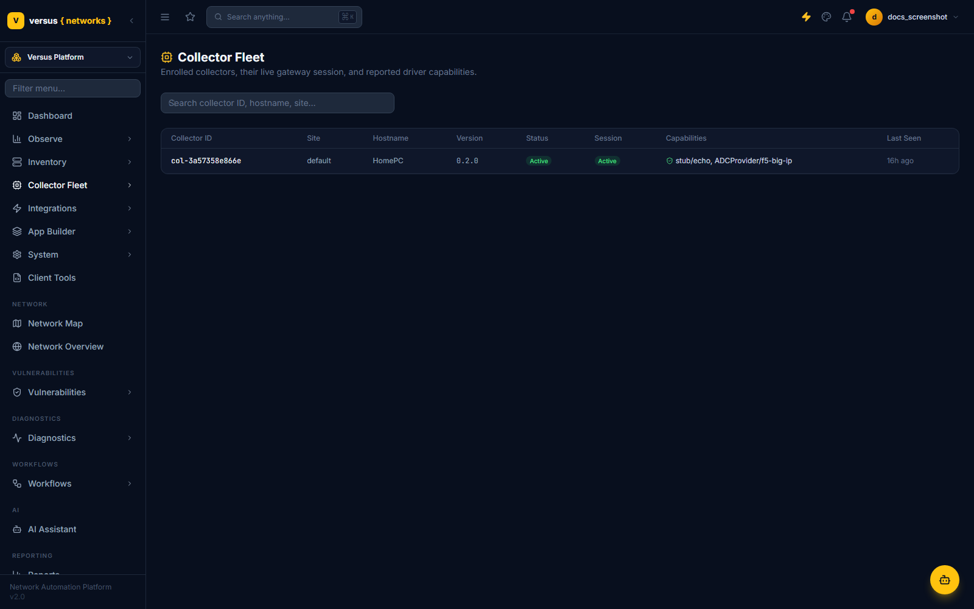Viewport: 974px width, 609px height.
Task: Click the Network Overview globe icon
Action: (17, 347)
